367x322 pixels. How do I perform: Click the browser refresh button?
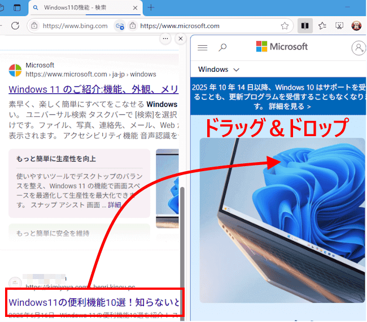tap(15, 25)
